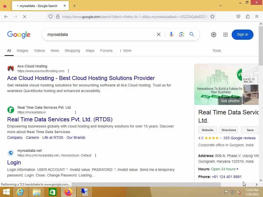Bookmark this page with the star icon

[x=212, y=16]
